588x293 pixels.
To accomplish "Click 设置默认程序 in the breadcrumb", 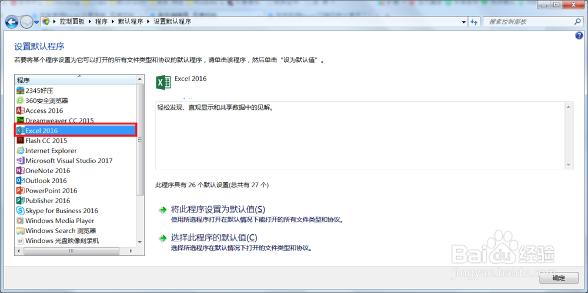I will (x=172, y=22).
